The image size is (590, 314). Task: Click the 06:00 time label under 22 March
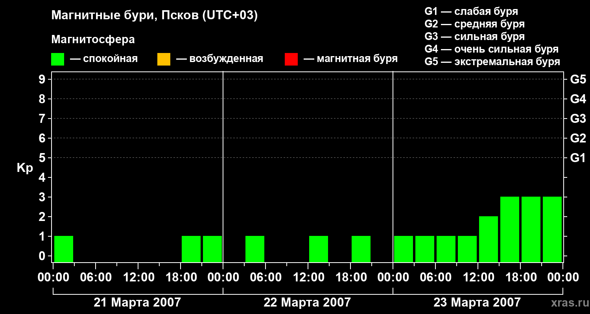click(x=265, y=277)
